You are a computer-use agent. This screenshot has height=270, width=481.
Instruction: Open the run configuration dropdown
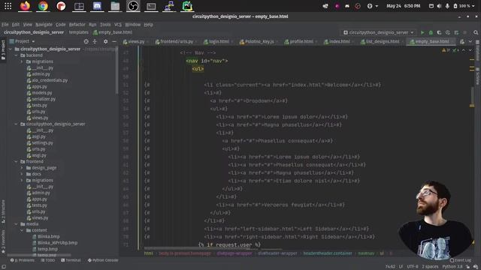(379, 32)
